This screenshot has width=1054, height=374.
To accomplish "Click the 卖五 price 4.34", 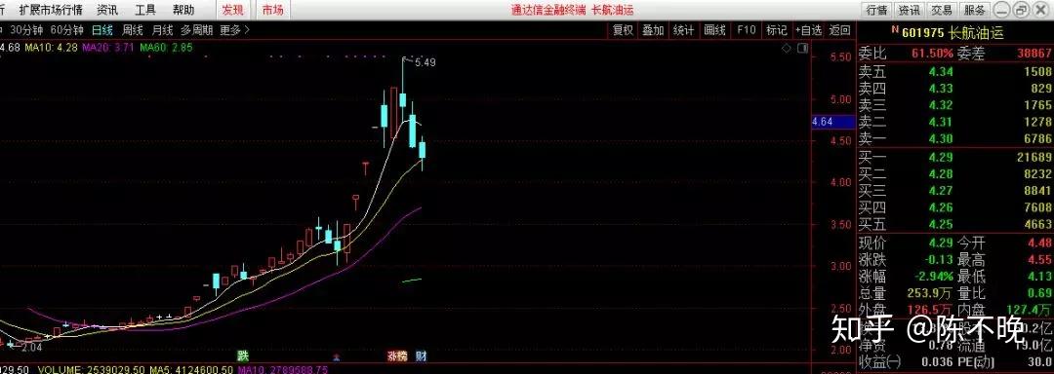I will click(941, 72).
